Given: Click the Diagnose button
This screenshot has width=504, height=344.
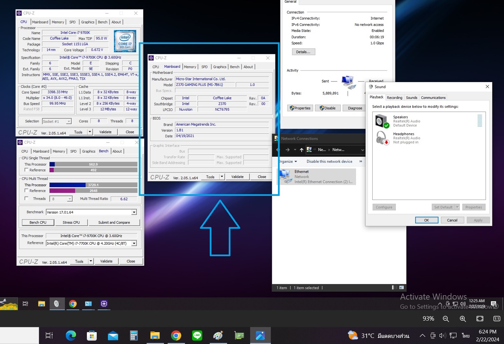Looking at the screenshot, I should (x=355, y=108).
